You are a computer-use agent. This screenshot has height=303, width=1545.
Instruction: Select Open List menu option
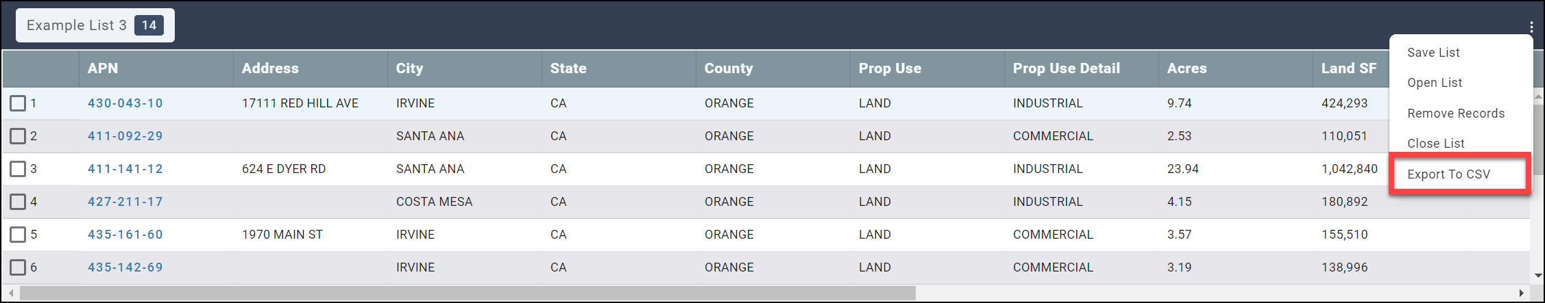click(1434, 83)
